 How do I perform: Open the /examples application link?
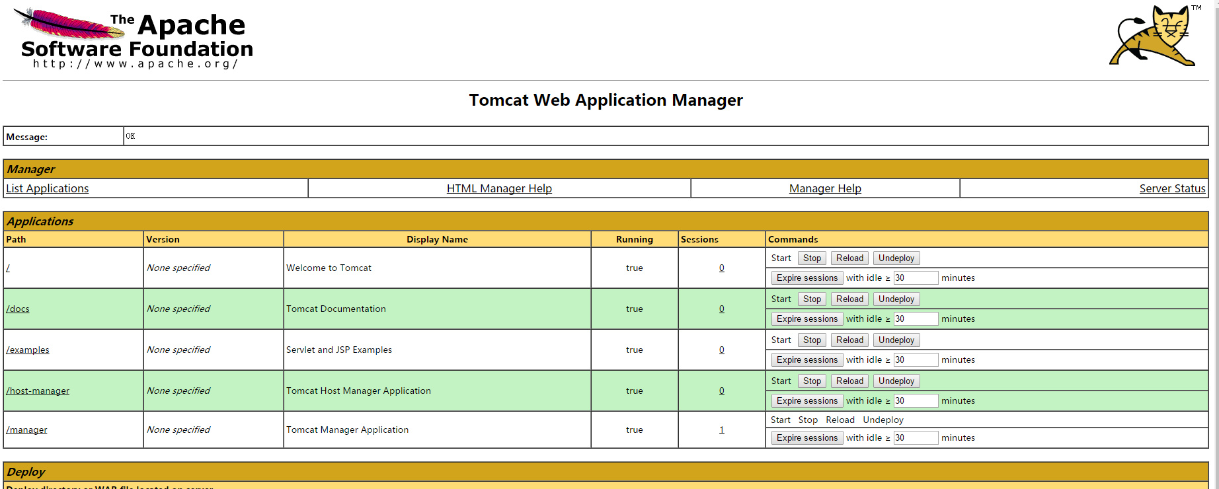point(28,350)
